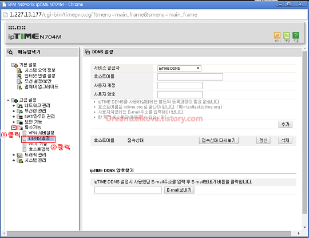Click the NAT/라우터 관리 router icon

(20, 117)
